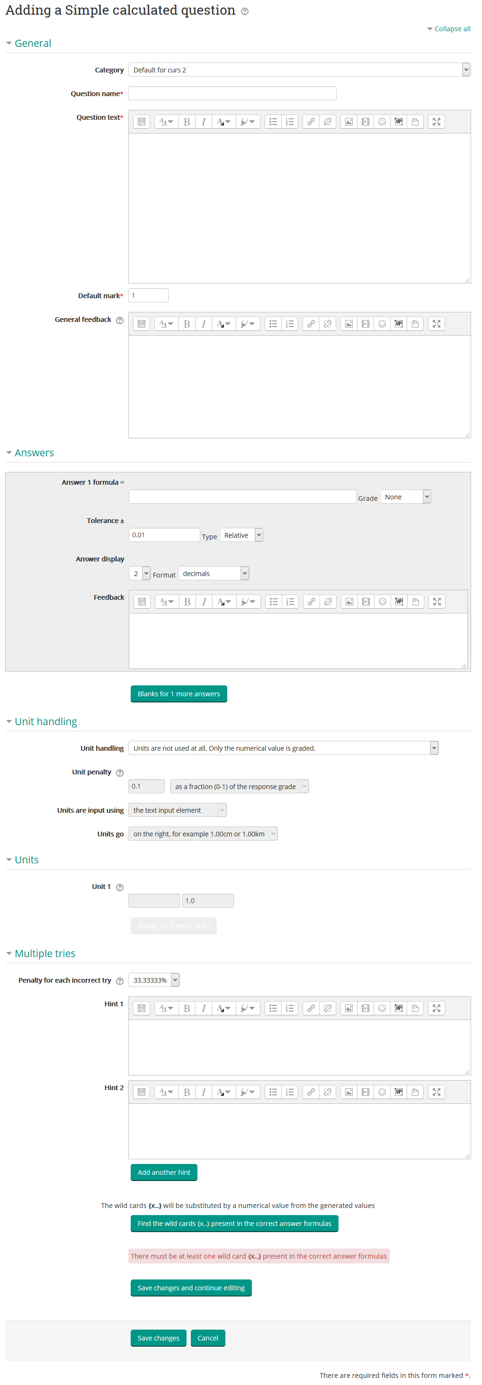The height and width of the screenshot is (1385, 482).
Task: Click Save changes and continue editing
Action: pos(191,1287)
